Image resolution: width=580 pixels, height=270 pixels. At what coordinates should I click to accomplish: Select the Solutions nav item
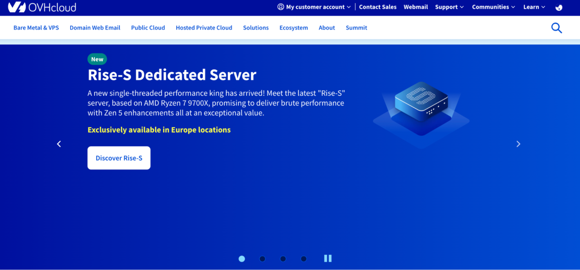click(256, 28)
